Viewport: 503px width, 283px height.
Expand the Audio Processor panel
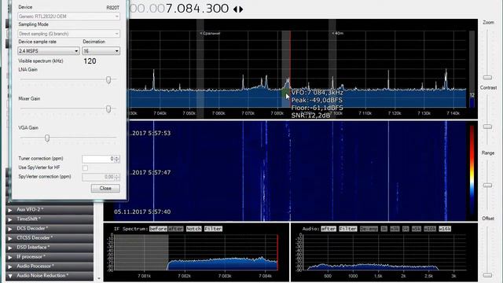(50, 266)
